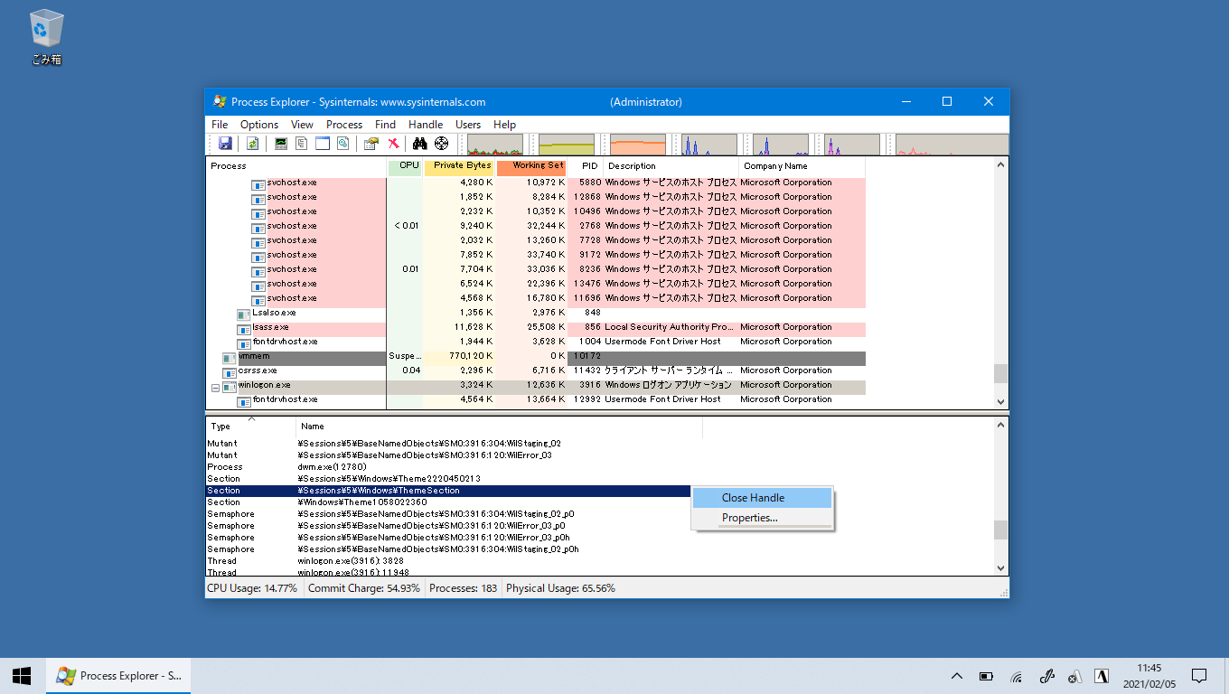Click the Lsalso.exe process icon
The width and height of the screenshot is (1229, 694).
(243, 314)
